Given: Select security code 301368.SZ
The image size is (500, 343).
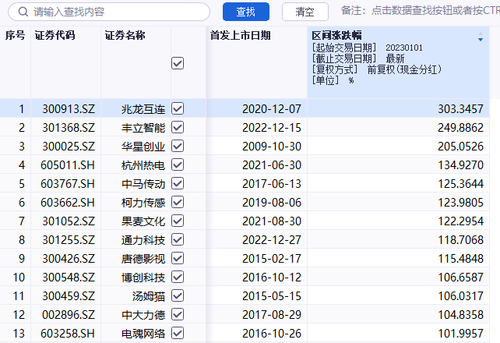Looking at the screenshot, I should coord(69,128).
